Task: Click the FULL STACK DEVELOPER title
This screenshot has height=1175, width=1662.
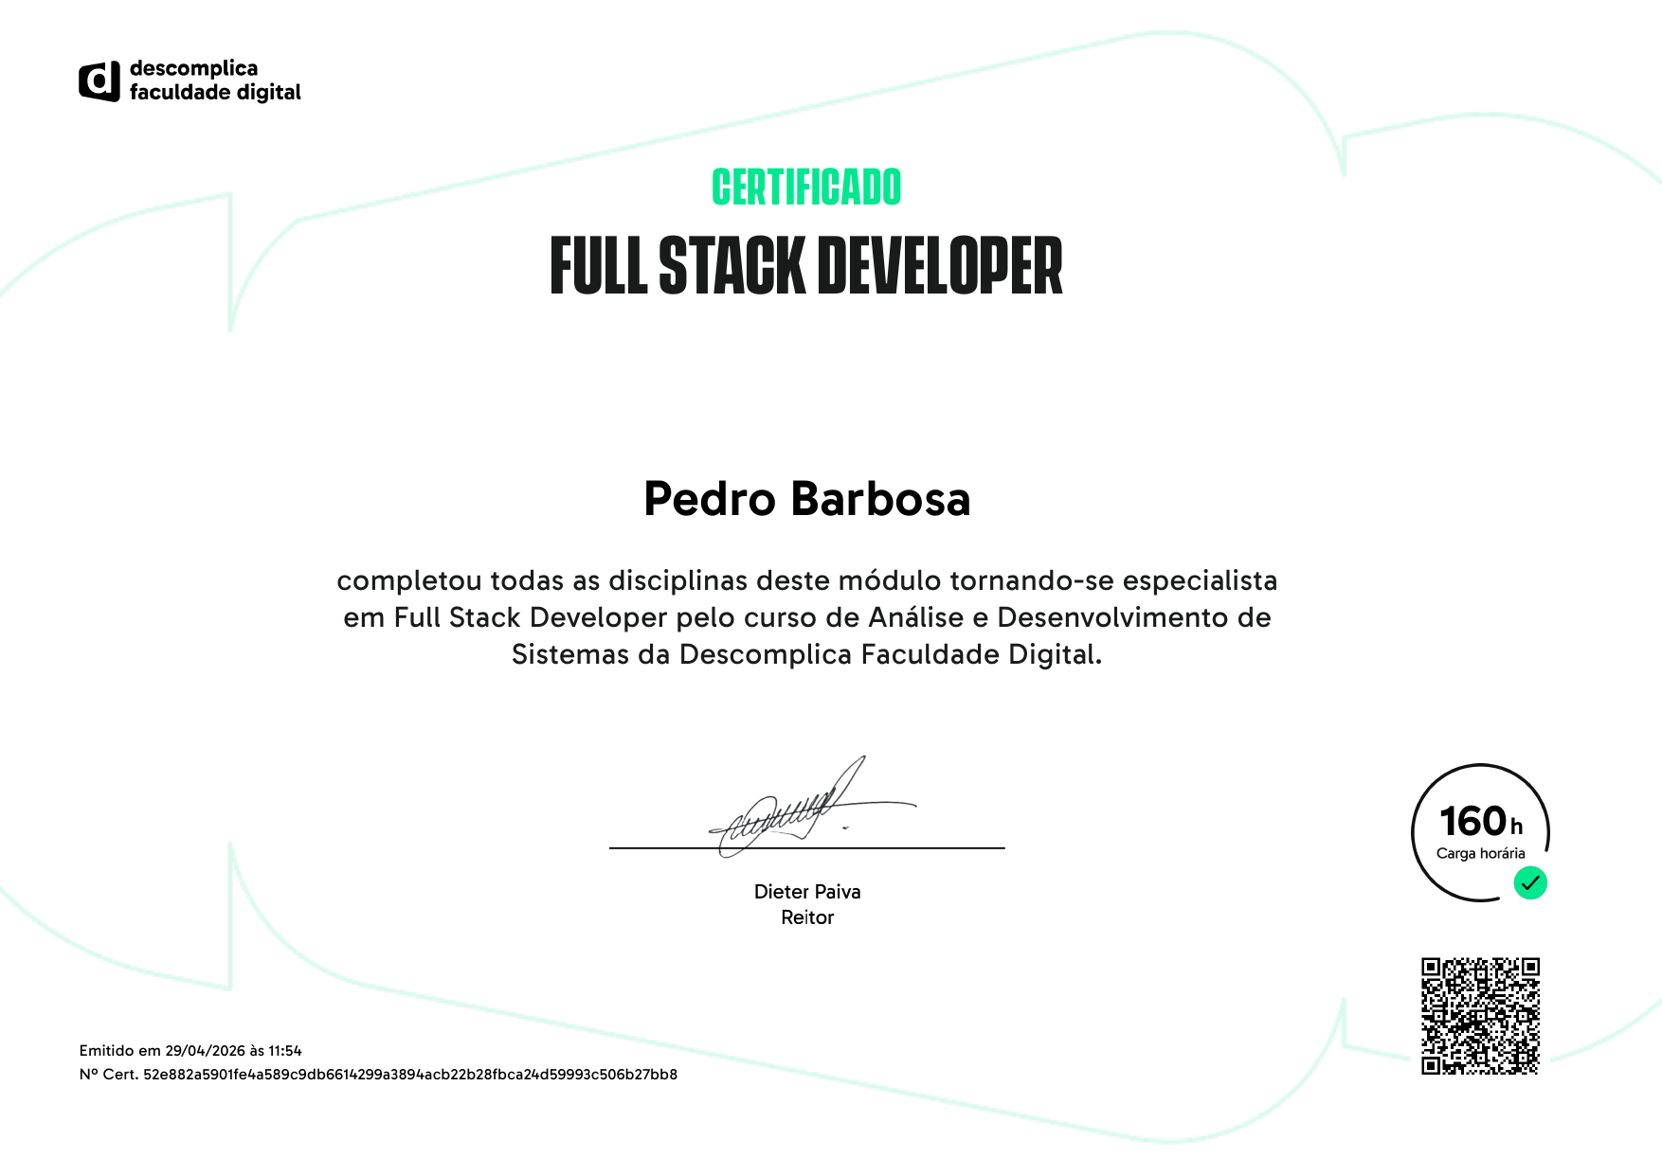Action: tap(806, 266)
